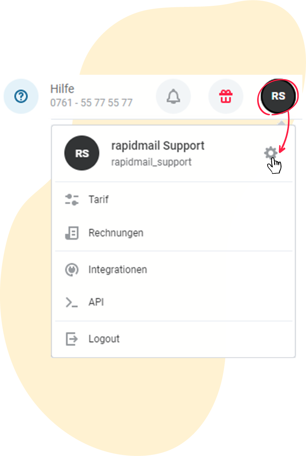The width and height of the screenshot is (306, 456).
Task: Click the rapidmail Support account name
Action: pyautogui.click(x=158, y=146)
